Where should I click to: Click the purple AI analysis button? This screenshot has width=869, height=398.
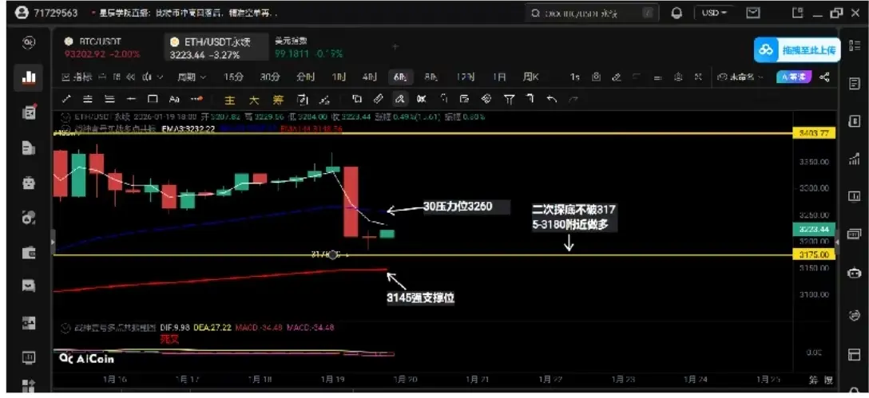point(793,77)
